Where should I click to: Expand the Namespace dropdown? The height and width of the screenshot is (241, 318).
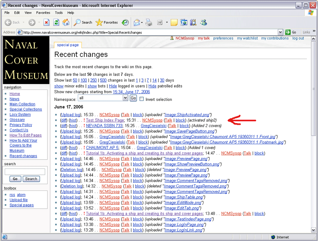point(125,98)
